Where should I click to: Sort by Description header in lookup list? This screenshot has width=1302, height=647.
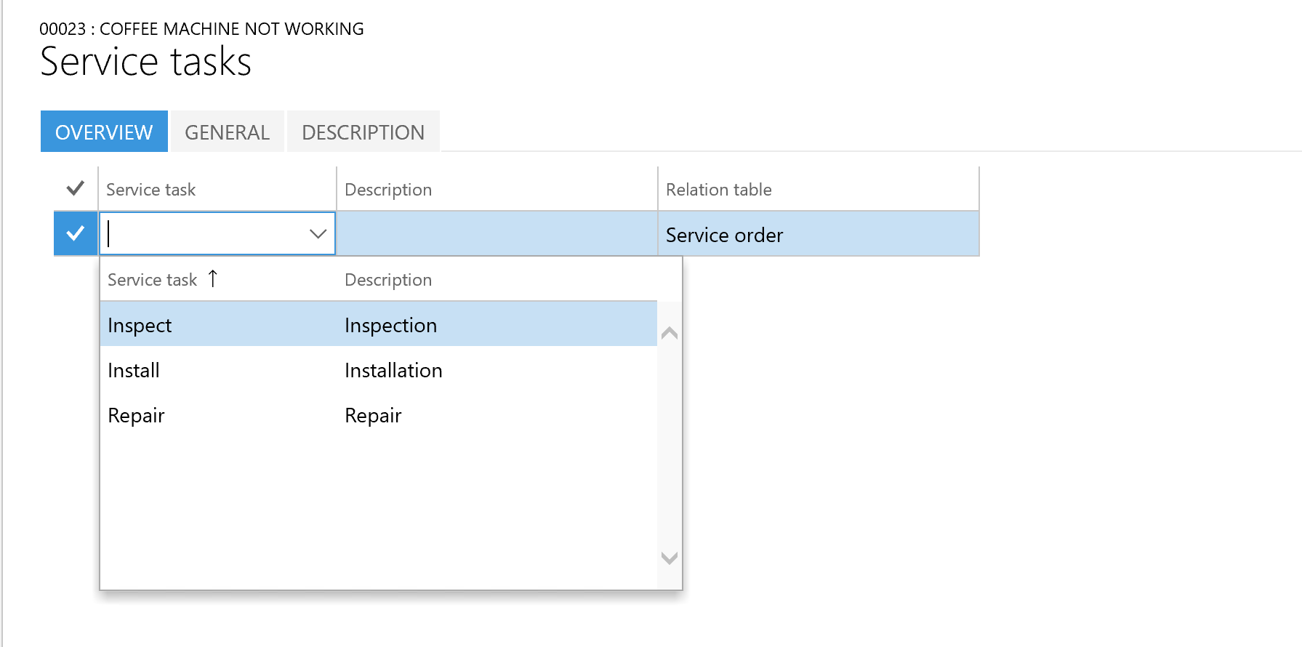(388, 280)
